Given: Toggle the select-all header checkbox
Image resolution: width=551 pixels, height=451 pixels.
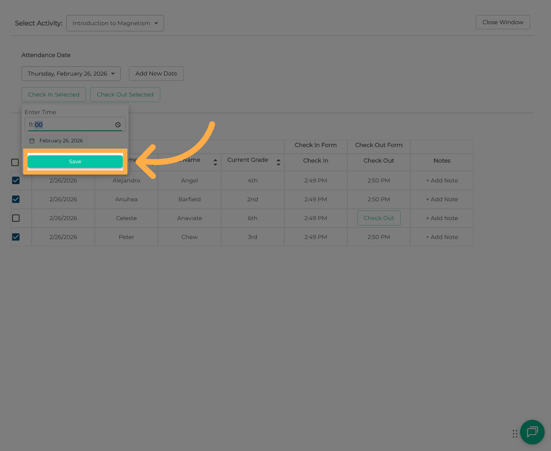Looking at the screenshot, I should [x=15, y=162].
